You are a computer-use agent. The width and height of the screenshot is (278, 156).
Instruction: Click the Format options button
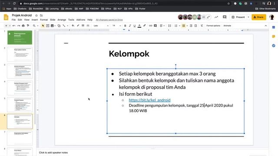pos(213,26)
